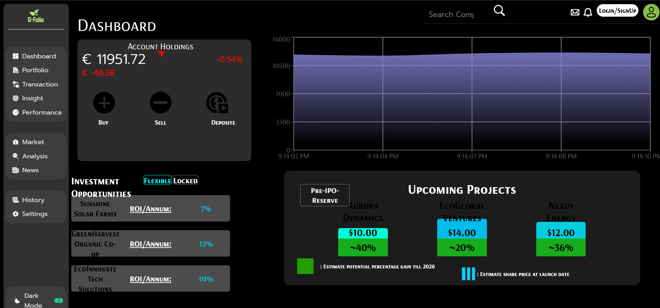Image resolution: width=660 pixels, height=308 pixels.
Task: Open the notifications bell icon
Action: pyautogui.click(x=588, y=13)
